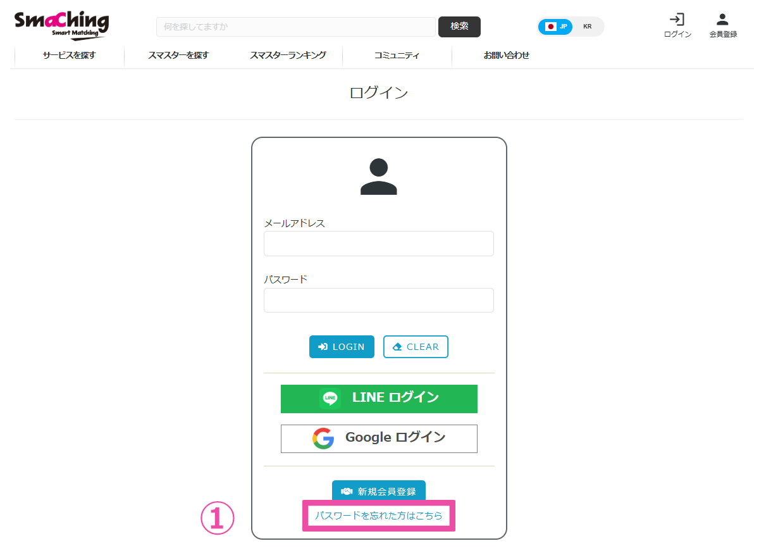Open the コミュニティ section
This screenshot has height=560, width=759.
(x=397, y=56)
